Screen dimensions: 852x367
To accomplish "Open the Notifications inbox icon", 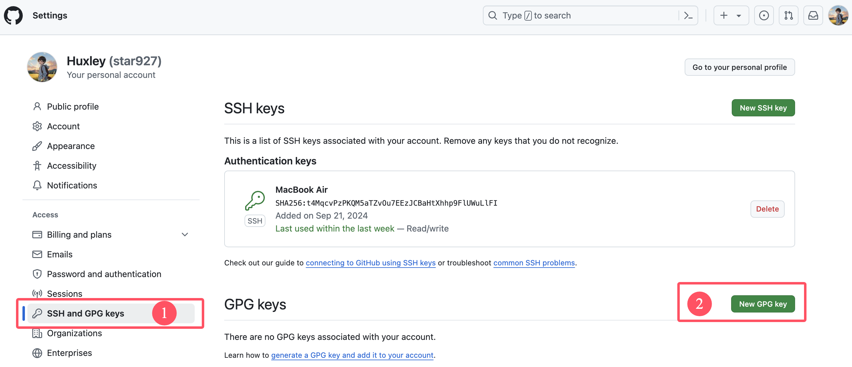I will [x=813, y=16].
